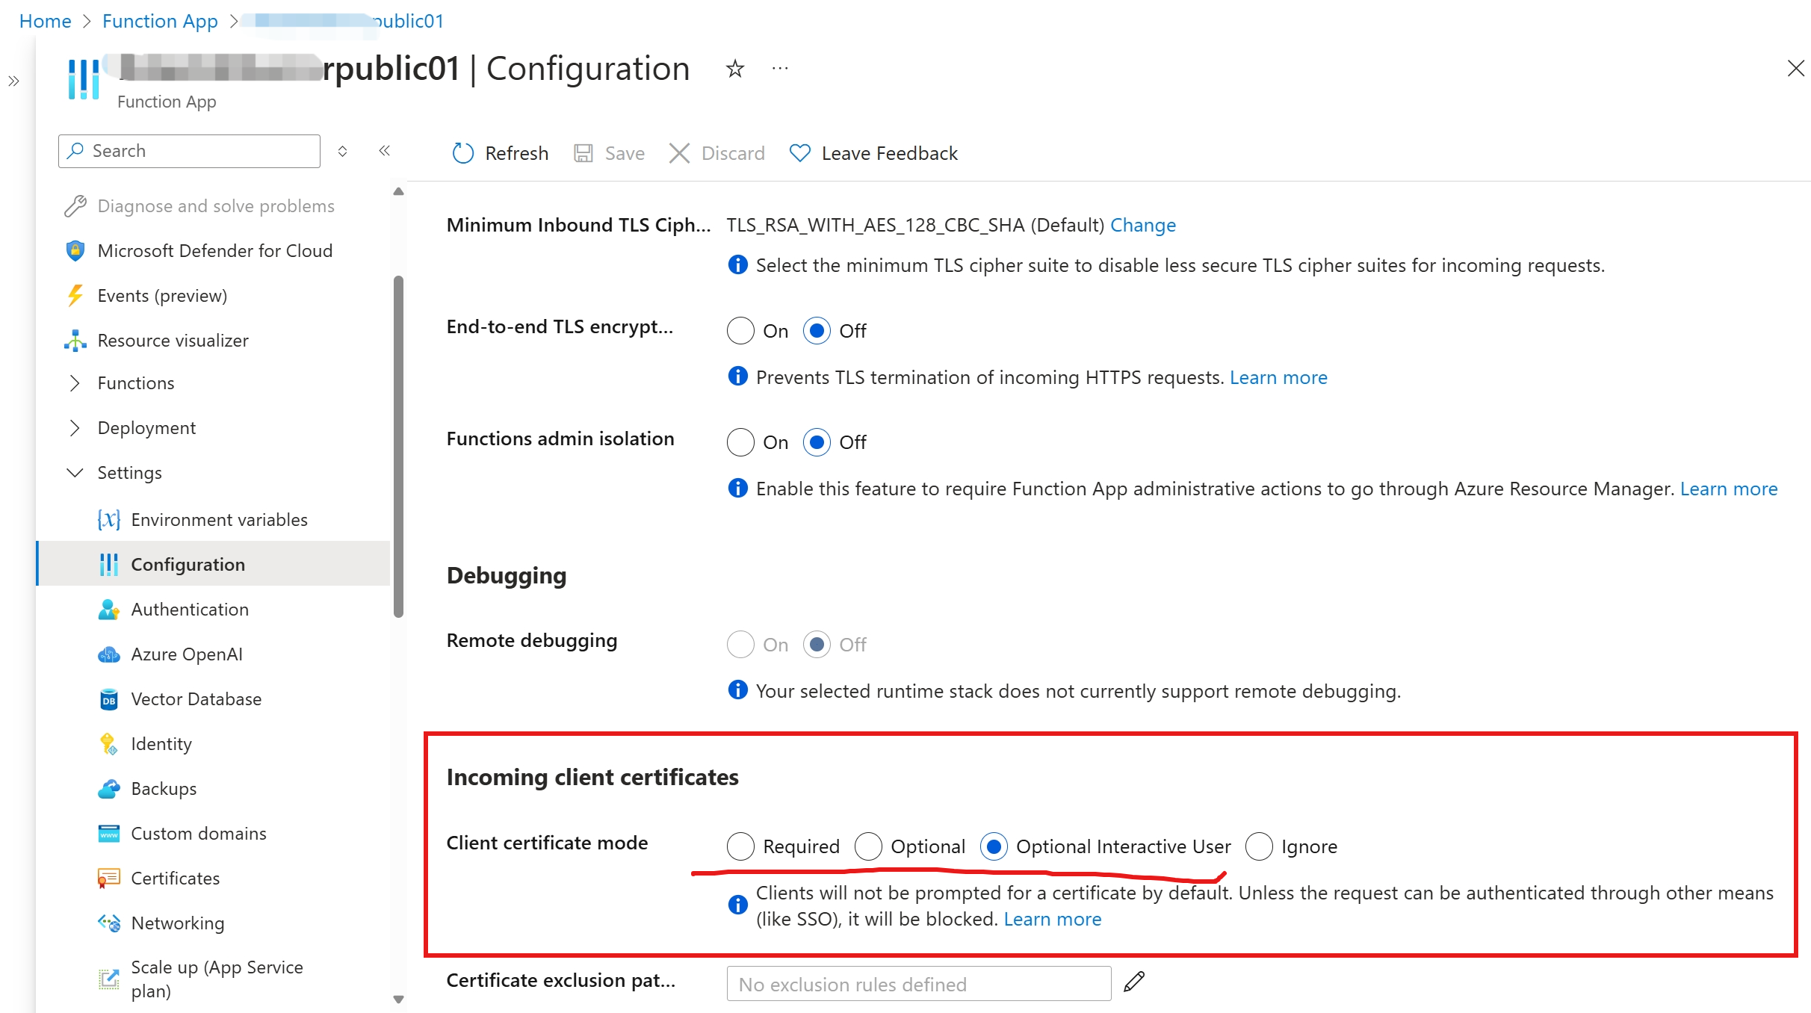Open the Microsoft Defender for Cloud shield icon
This screenshot has height=1013, width=1811.
pos(75,251)
